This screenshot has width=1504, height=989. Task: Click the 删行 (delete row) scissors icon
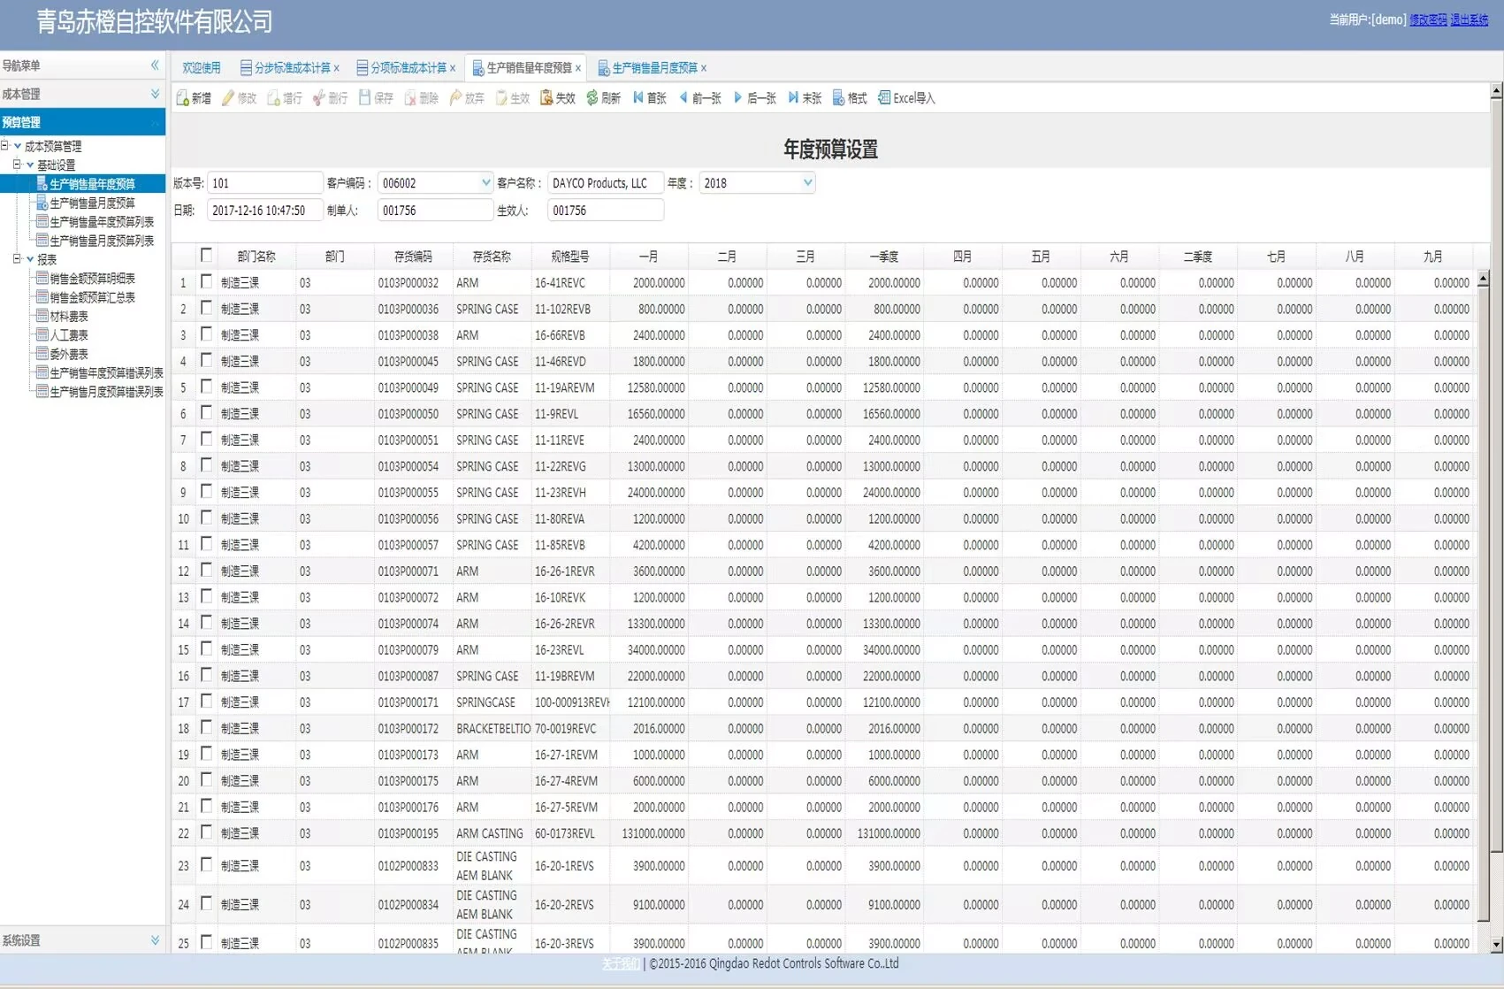pos(319,97)
